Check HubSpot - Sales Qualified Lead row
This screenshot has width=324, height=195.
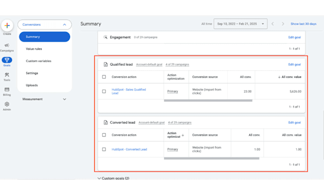[104, 91]
